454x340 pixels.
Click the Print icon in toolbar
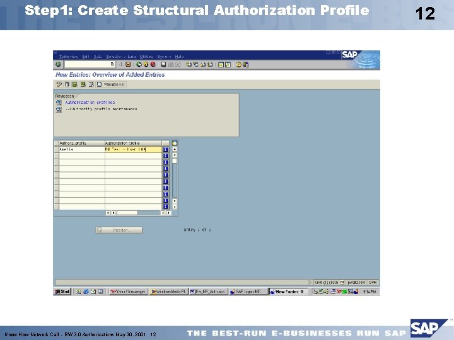(x=163, y=64)
